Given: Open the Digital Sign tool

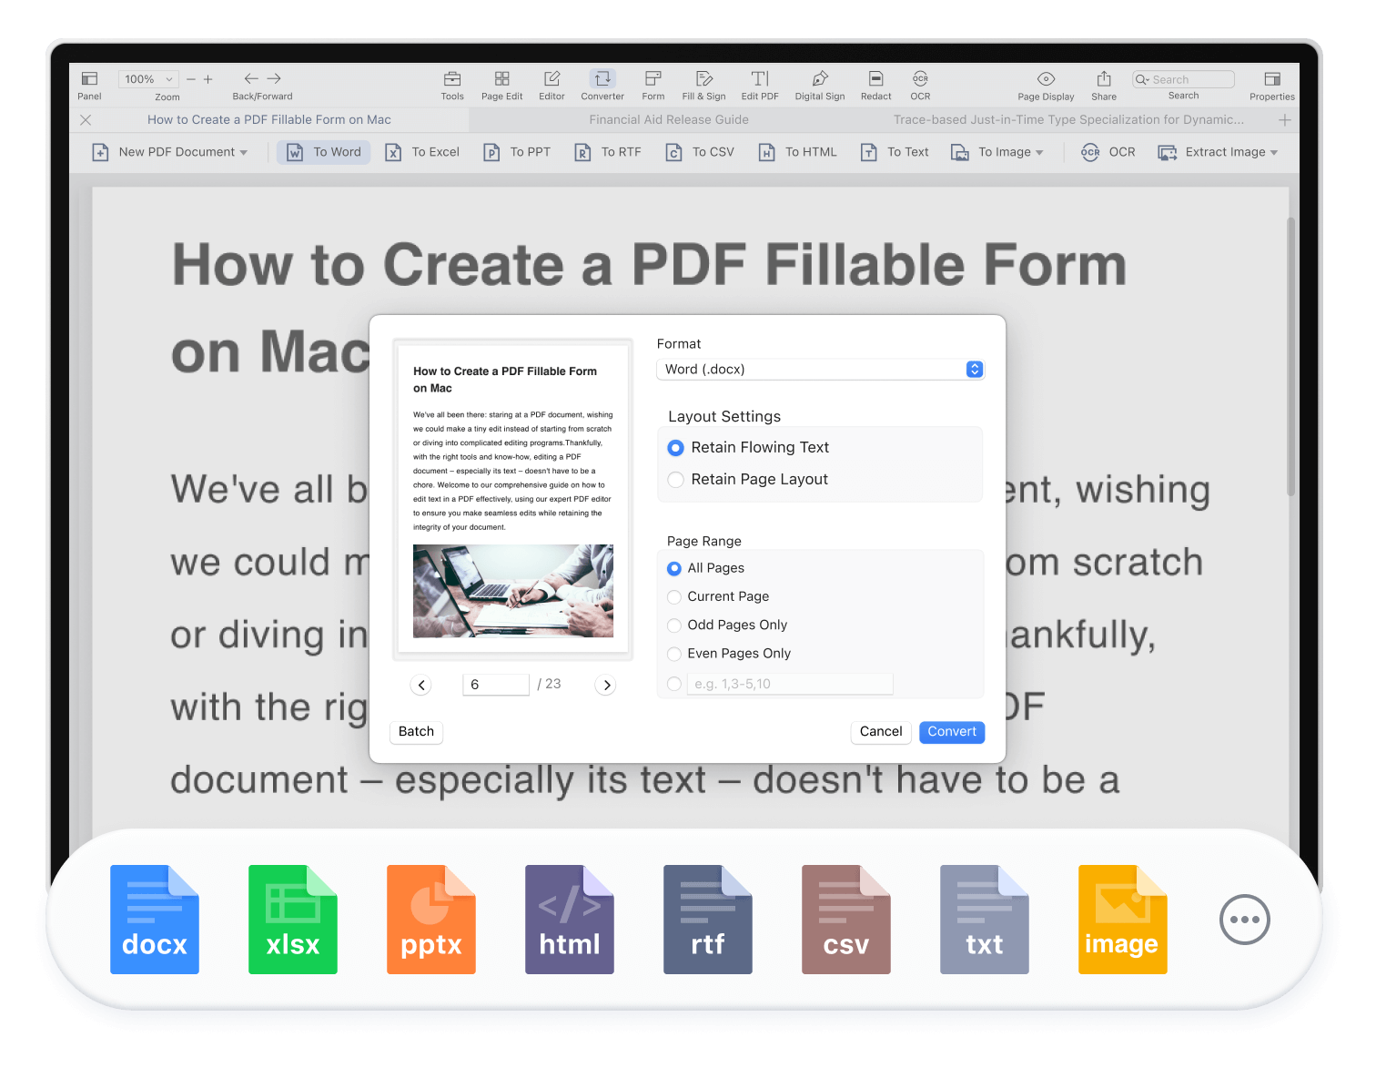Looking at the screenshot, I should click(x=819, y=85).
